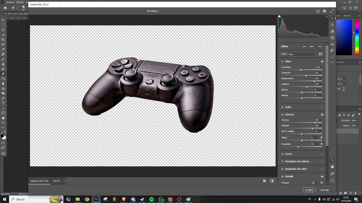Expand Granulado extra options arrow
This screenshot has width=362, height=203.
(x=321, y=144)
